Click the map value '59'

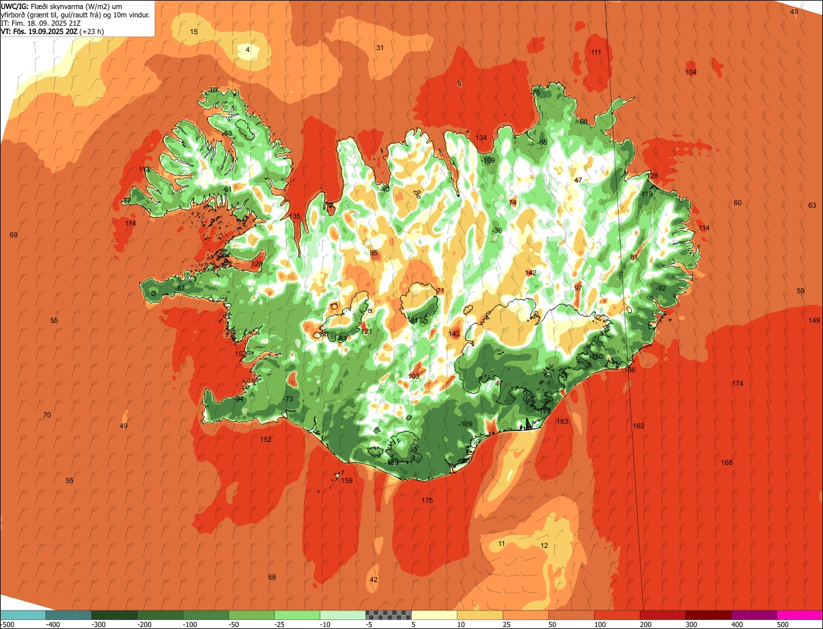[800, 291]
